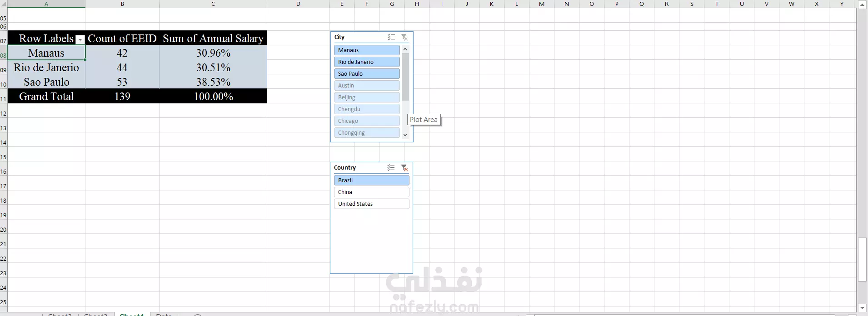Viewport: 868px width, 316px height.
Task: Click the worksheet scroll-up arrow
Action: coord(862,5)
